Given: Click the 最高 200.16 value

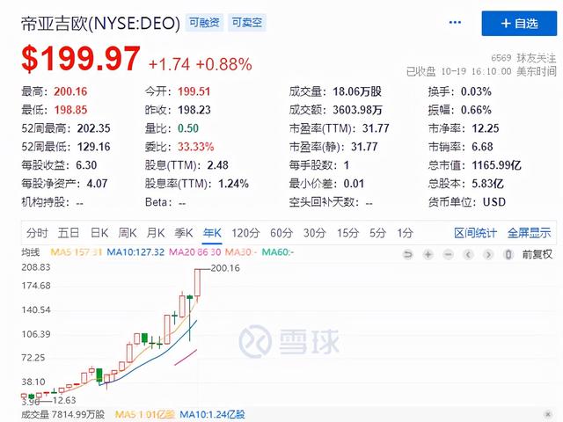Looking at the screenshot, I should click(70, 91).
